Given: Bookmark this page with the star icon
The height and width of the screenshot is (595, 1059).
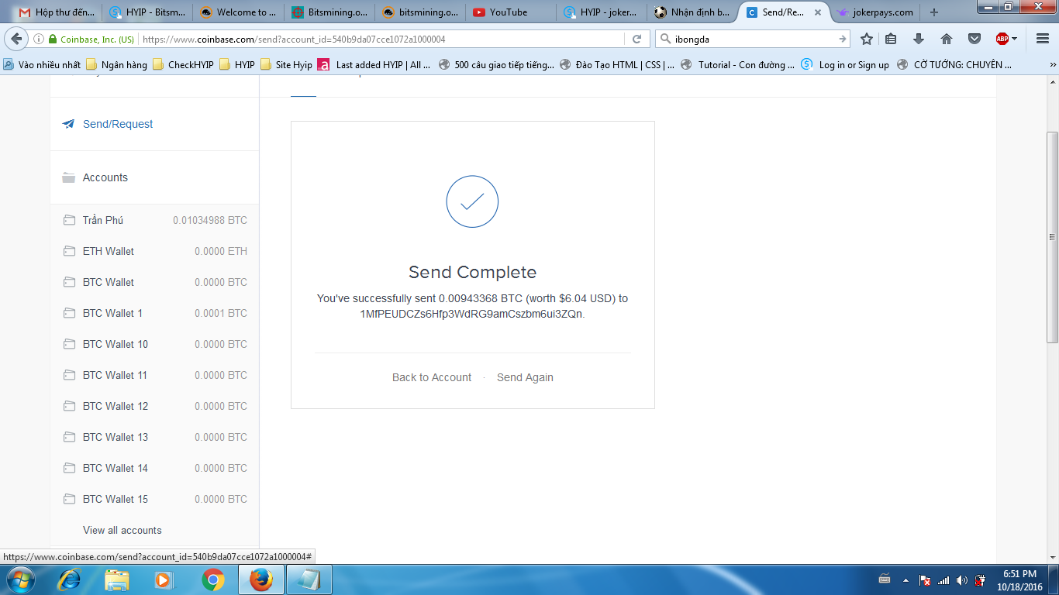Looking at the screenshot, I should coord(867,39).
